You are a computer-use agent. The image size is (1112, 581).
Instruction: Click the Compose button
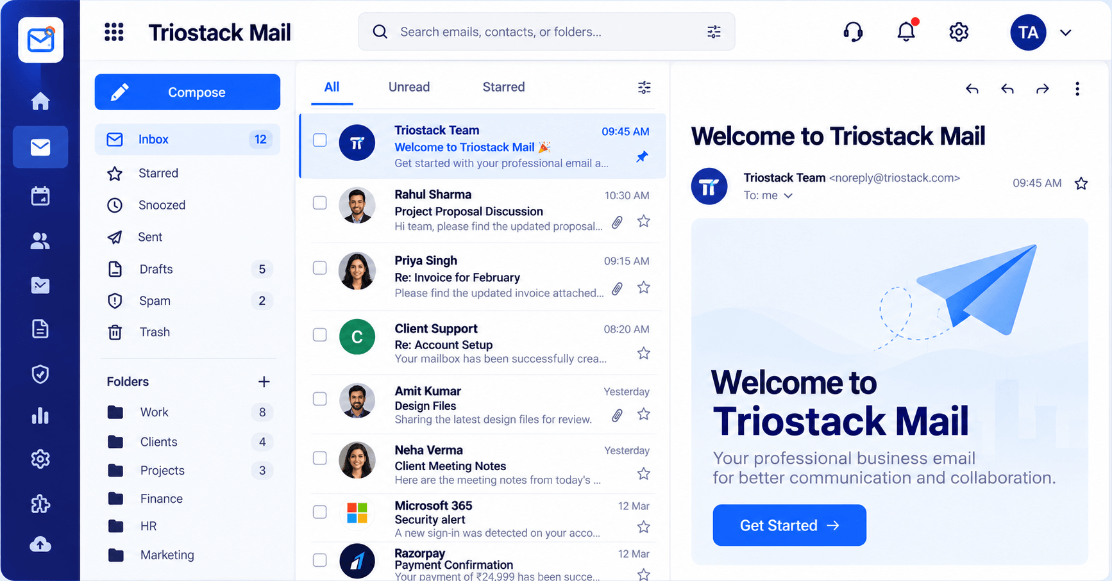[187, 92]
